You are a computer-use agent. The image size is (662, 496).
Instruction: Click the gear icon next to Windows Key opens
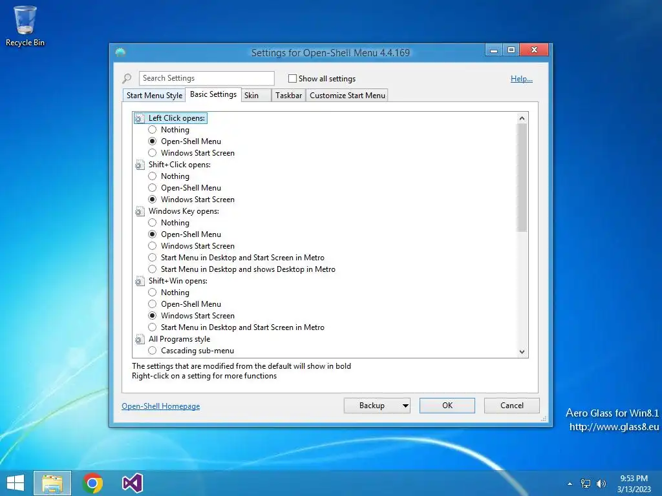(140, 211)
